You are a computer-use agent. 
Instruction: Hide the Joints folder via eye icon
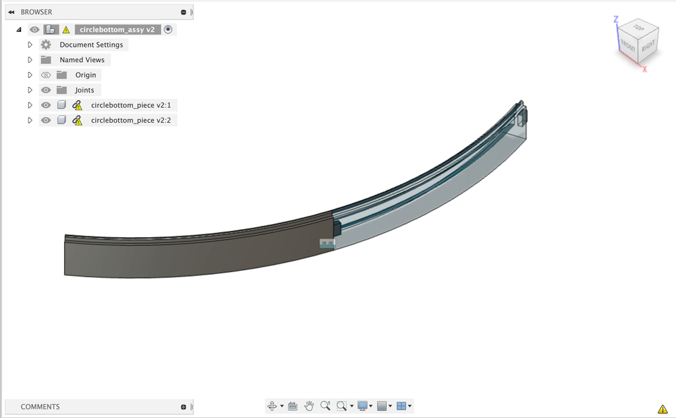click(46, 90)
